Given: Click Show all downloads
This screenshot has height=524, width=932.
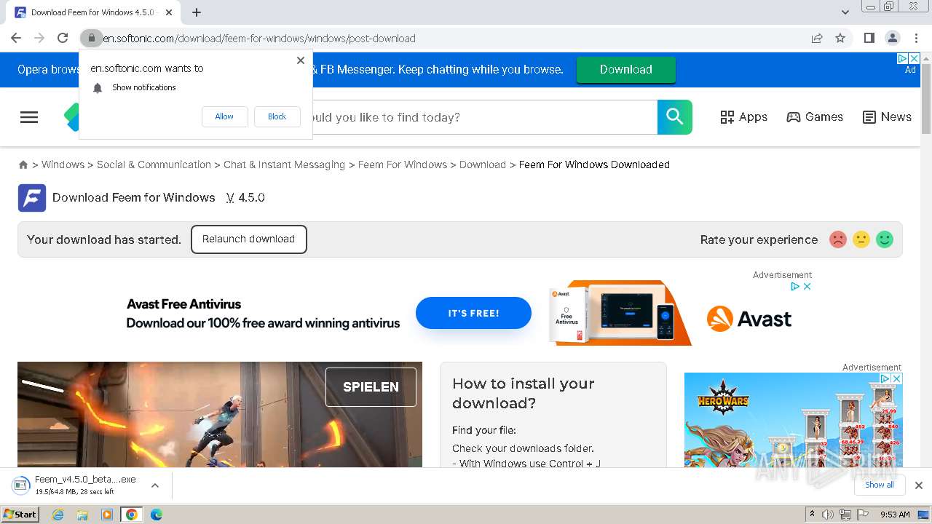Looking at the screenshot, I should [880, 485].
